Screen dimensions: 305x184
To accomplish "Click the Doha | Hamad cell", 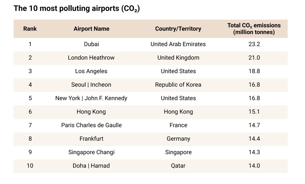I will coord(91,166).
